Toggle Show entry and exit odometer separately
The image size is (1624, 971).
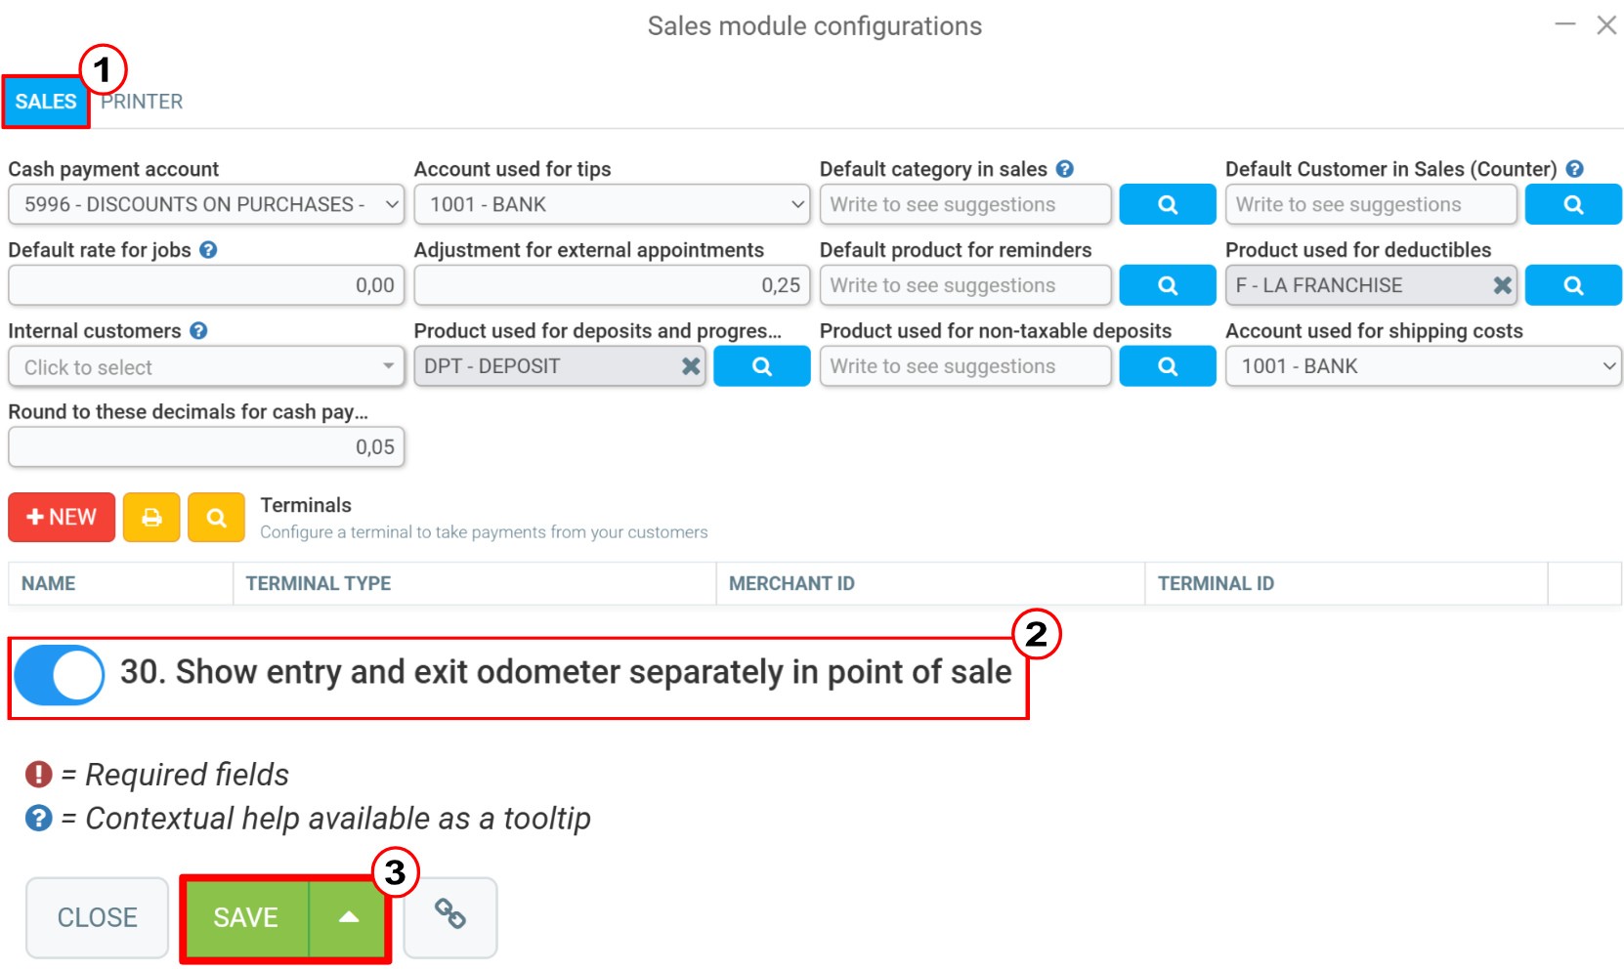point(60,675)
